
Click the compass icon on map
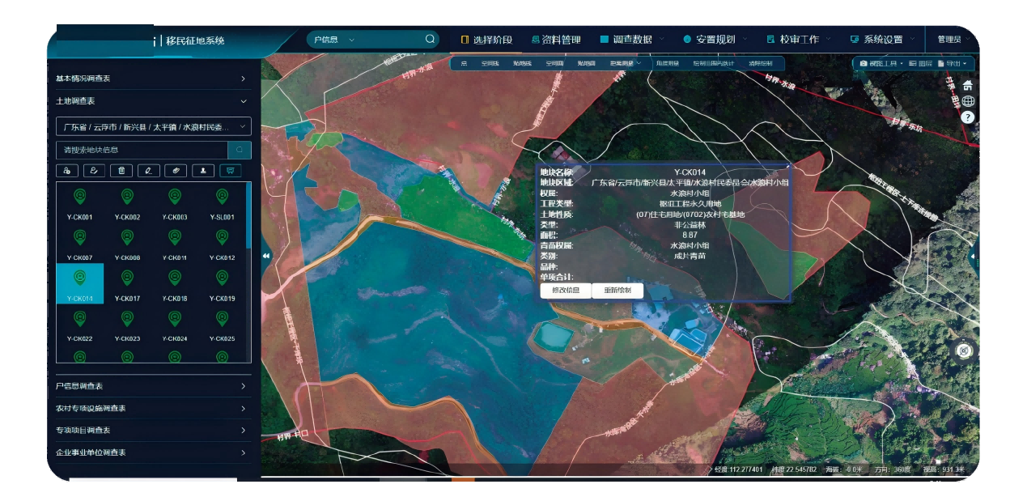963,350
